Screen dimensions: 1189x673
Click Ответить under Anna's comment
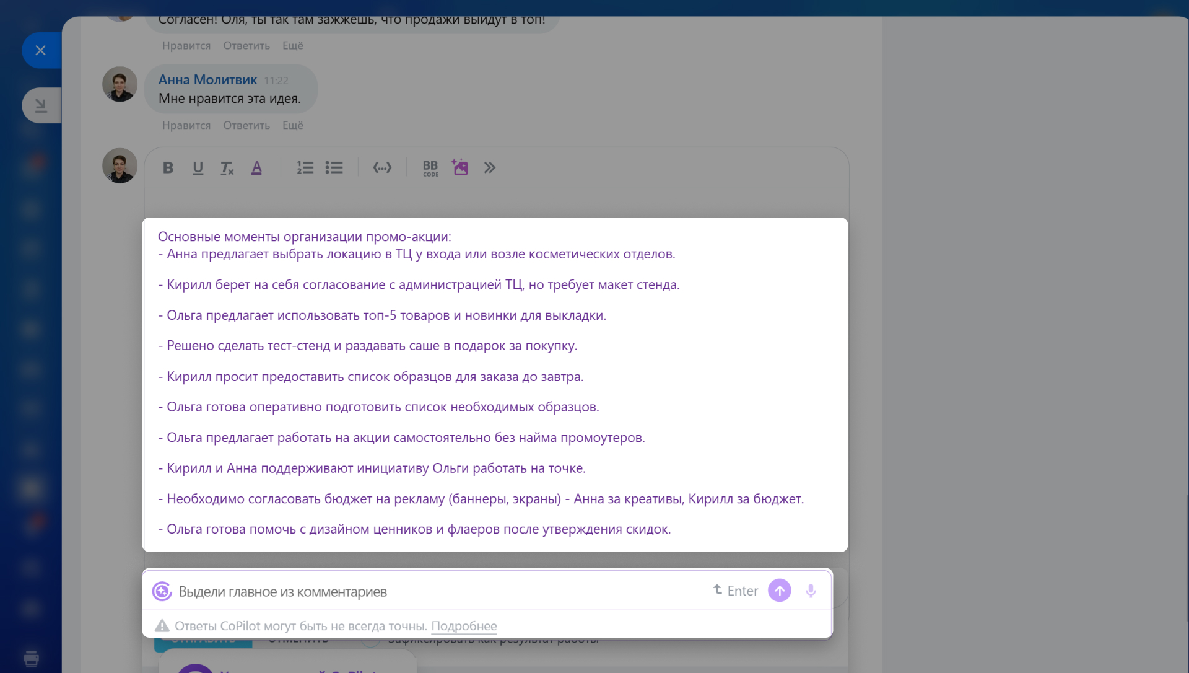[246, 125]
